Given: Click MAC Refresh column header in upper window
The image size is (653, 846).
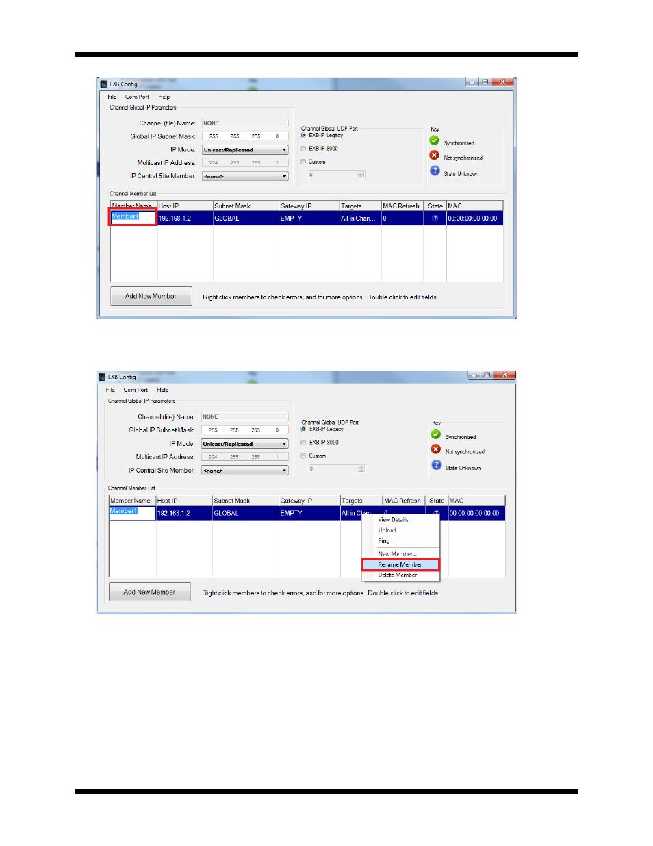Looking at the screenshot, I should tap(402, 206).
